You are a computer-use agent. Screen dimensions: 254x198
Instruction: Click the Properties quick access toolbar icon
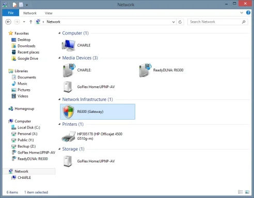point(14,5)
